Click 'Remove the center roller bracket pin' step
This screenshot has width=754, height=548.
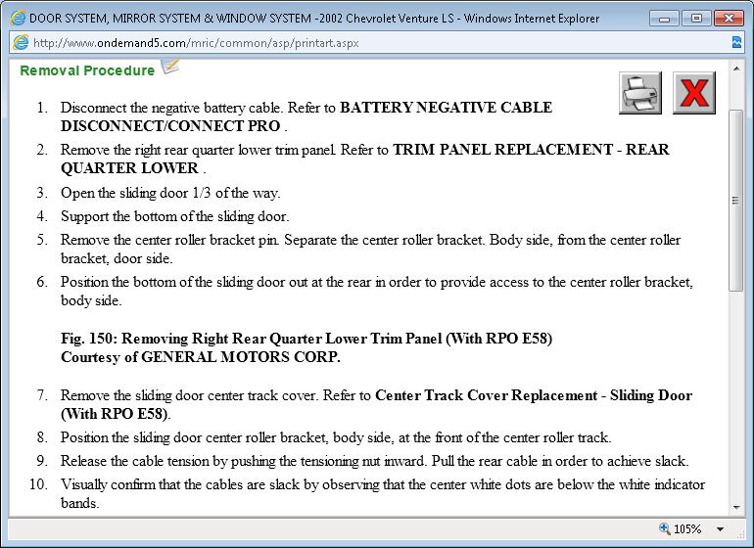(x=371, y=249)
